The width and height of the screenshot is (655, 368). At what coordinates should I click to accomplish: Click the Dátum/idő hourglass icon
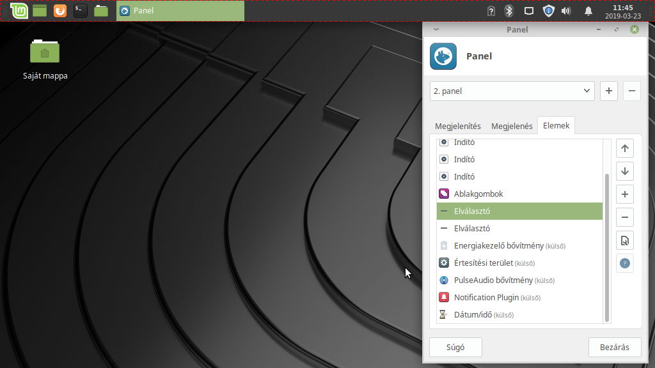(443, 314)
